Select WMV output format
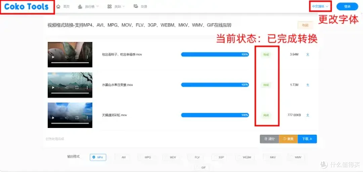Image resolution: width=363 pixels, height=172 pixels. coord(296,157)
